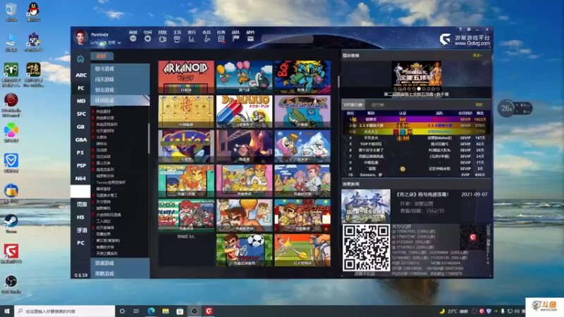Open Microsoft Store from taskbar

click(x=180, y=311)
